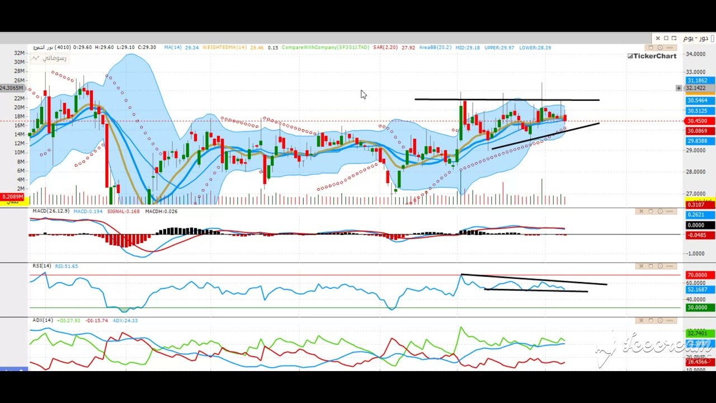Viewport: 716px width, 403px height.
Task: Maximize the main price panel
Action: click(651, 48)
